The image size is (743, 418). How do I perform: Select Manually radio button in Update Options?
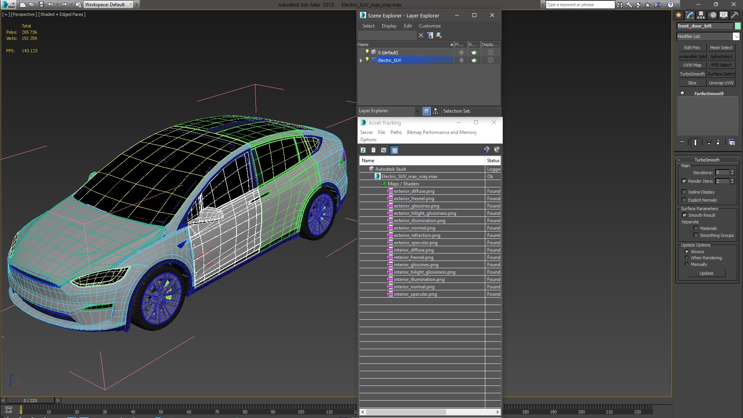(687, 264)
